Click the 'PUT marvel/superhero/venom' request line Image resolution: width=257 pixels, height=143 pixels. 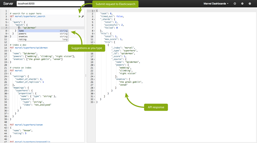click(x=26, y=125)
